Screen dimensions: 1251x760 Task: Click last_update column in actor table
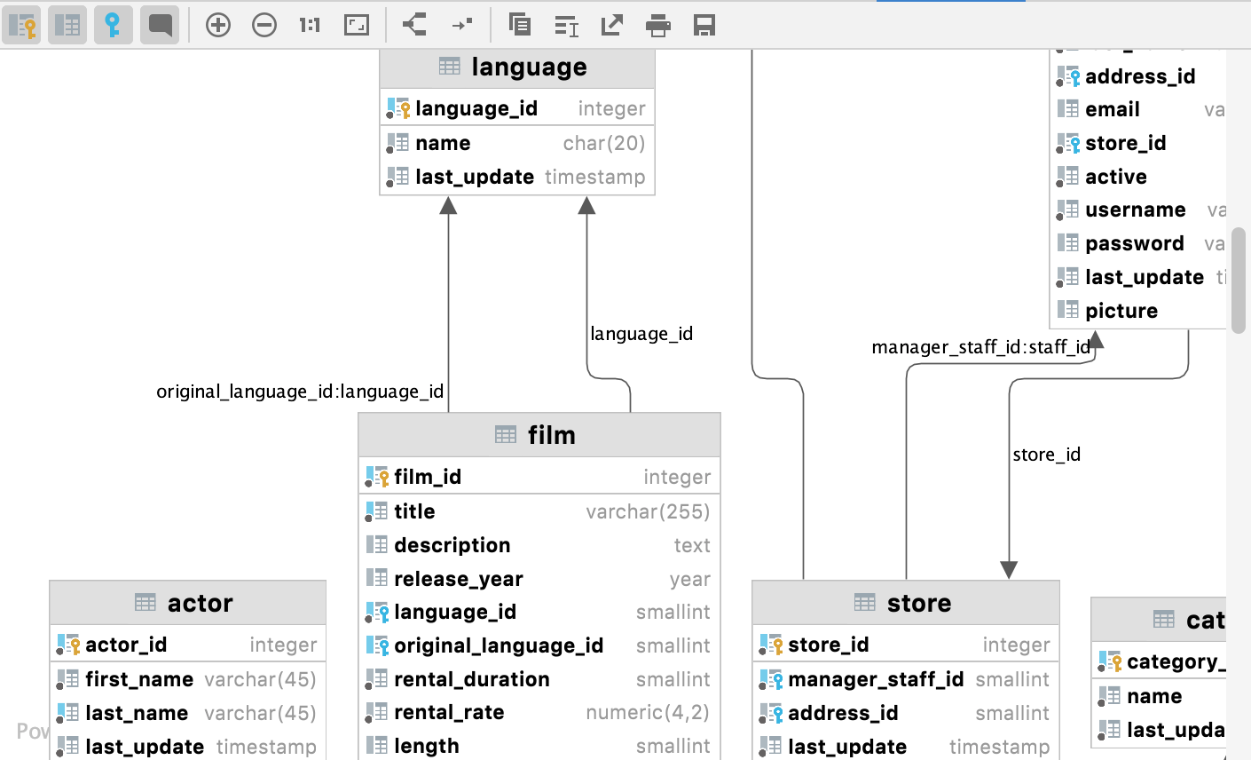pyautogui.click(x=188, y=747)
